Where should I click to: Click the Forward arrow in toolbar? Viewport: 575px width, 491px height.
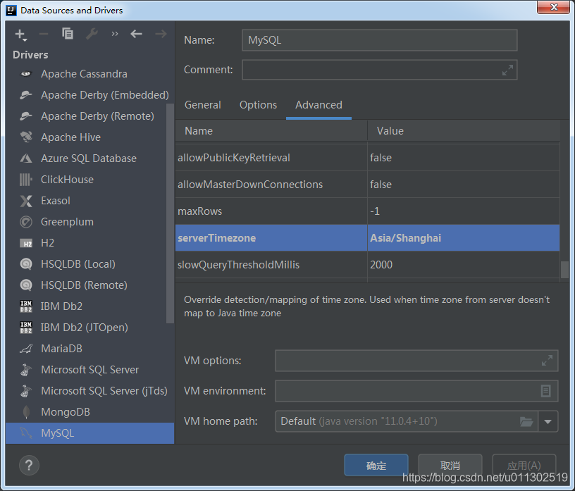161,34
